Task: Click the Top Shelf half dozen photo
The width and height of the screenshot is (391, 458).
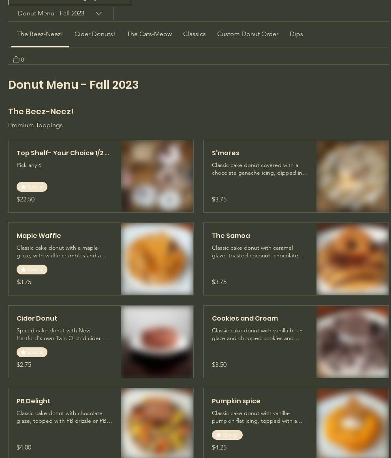Action: pyautogui.click(x=157, y=176)
